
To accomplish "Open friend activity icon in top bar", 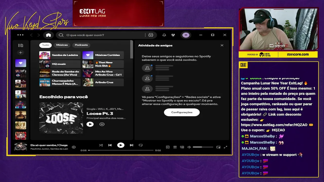I will (173, 35).
